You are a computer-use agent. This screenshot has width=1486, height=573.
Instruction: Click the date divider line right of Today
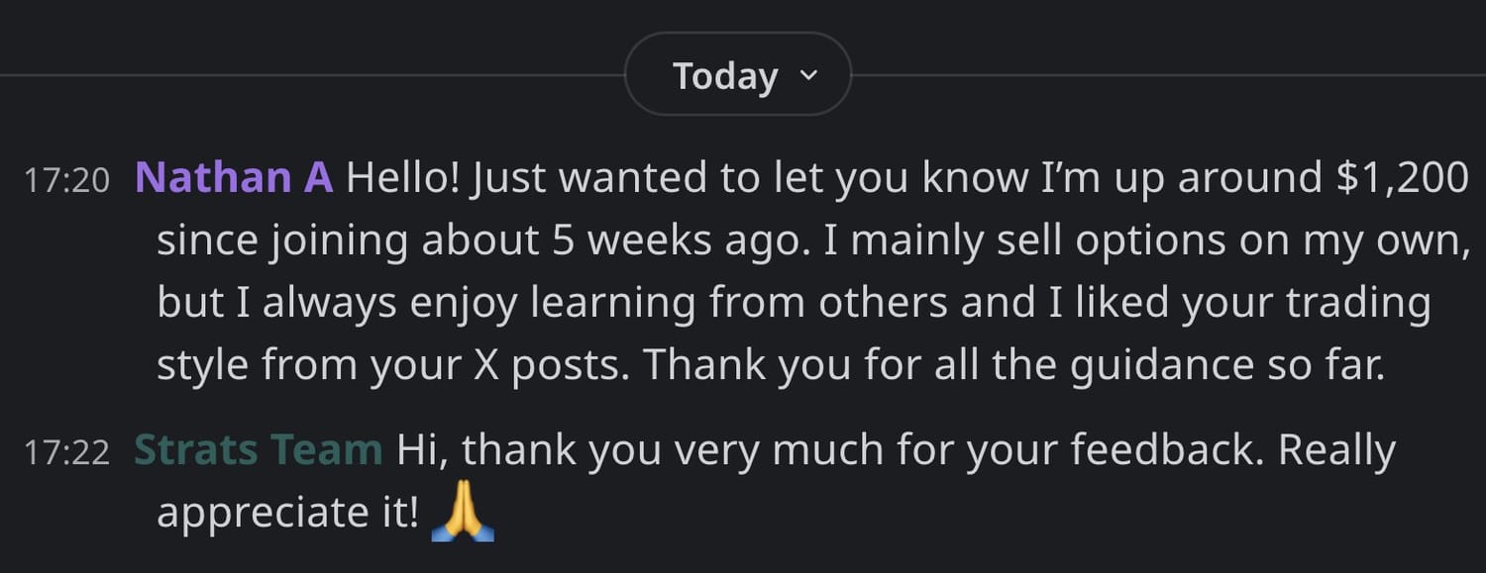pos(1169,75)
